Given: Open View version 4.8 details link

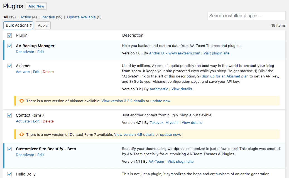Looking at the screenshot, I should tap(134, 135).
